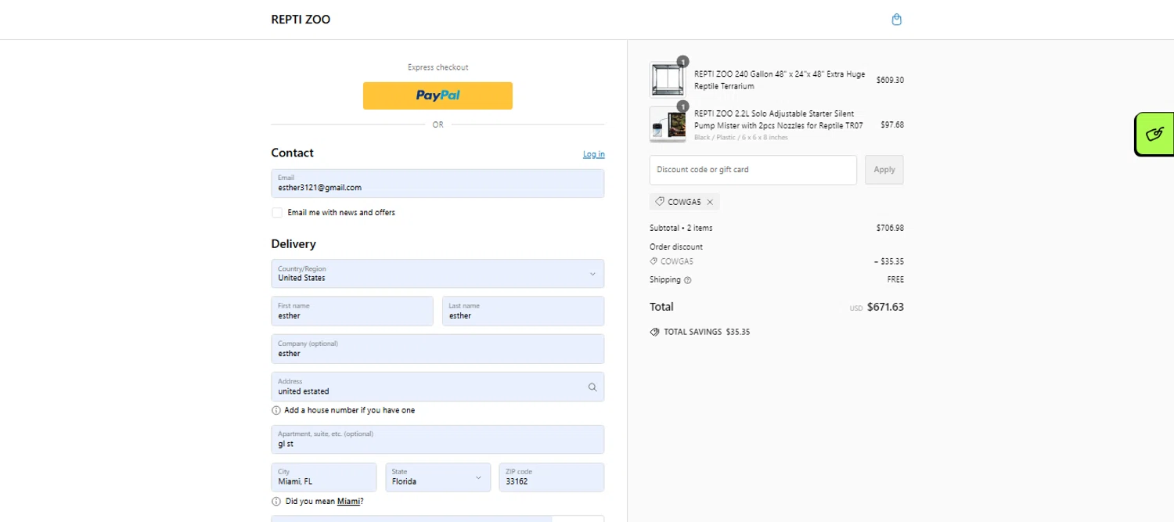Click the Delivery section heading

click(x=293, y=244)
